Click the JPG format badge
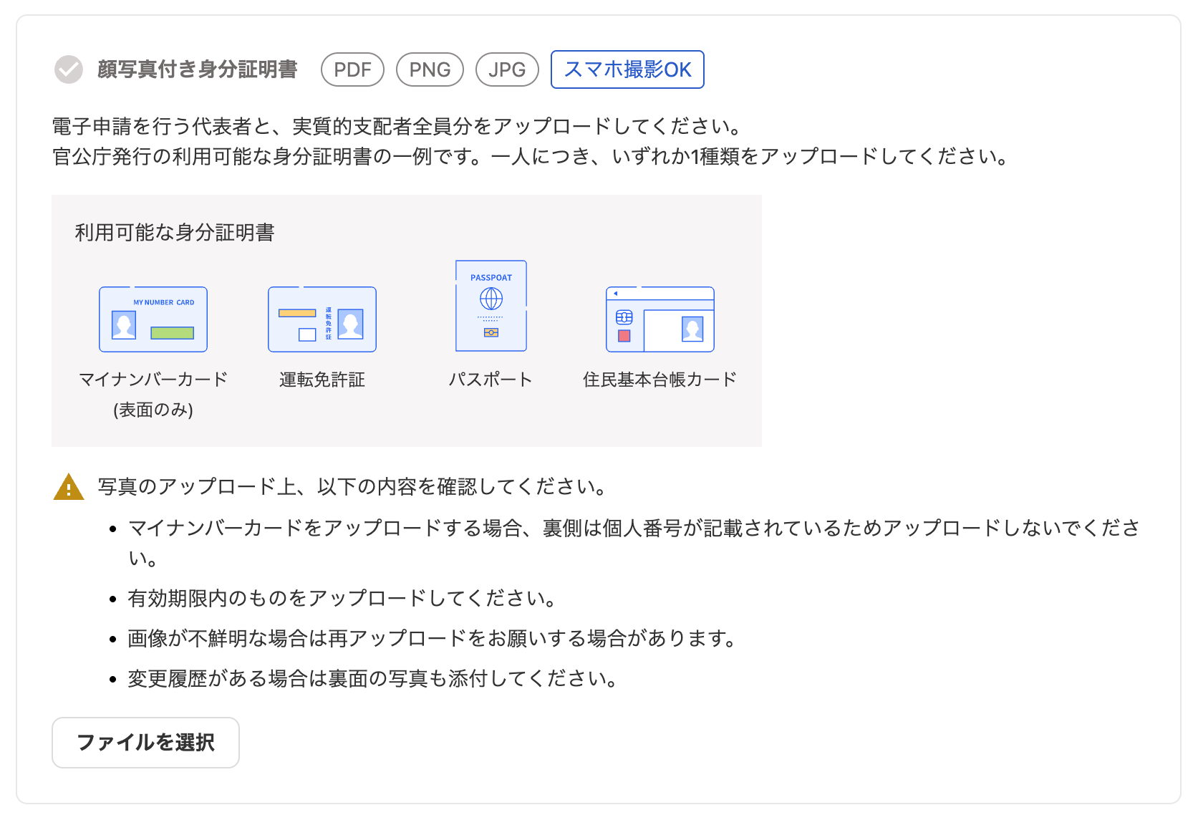This screenshot has height=815, width=1203. [507, 69]
